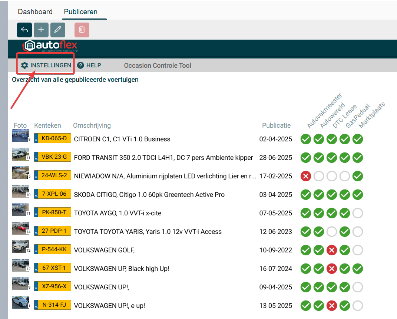Click the plus add button

(41, 30)
